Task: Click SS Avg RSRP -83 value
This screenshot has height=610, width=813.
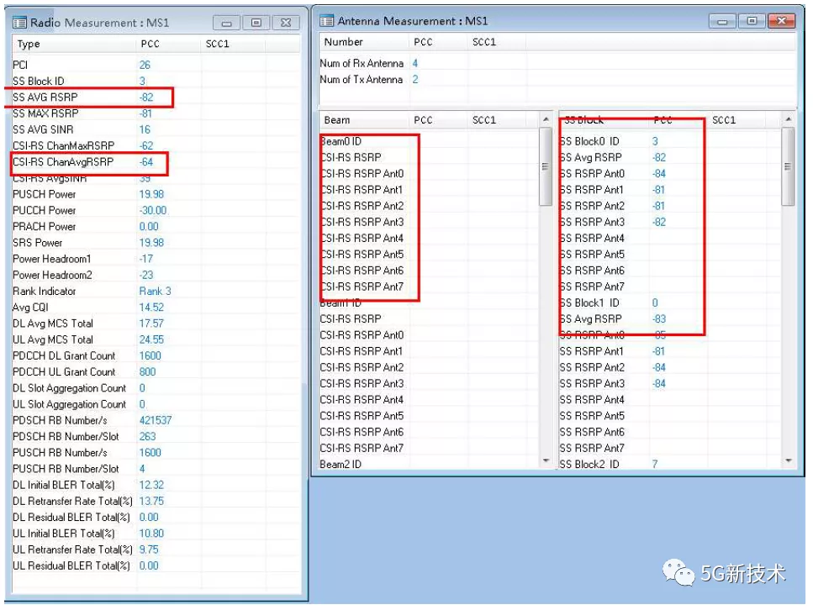Action: click(x=659, y=318)
